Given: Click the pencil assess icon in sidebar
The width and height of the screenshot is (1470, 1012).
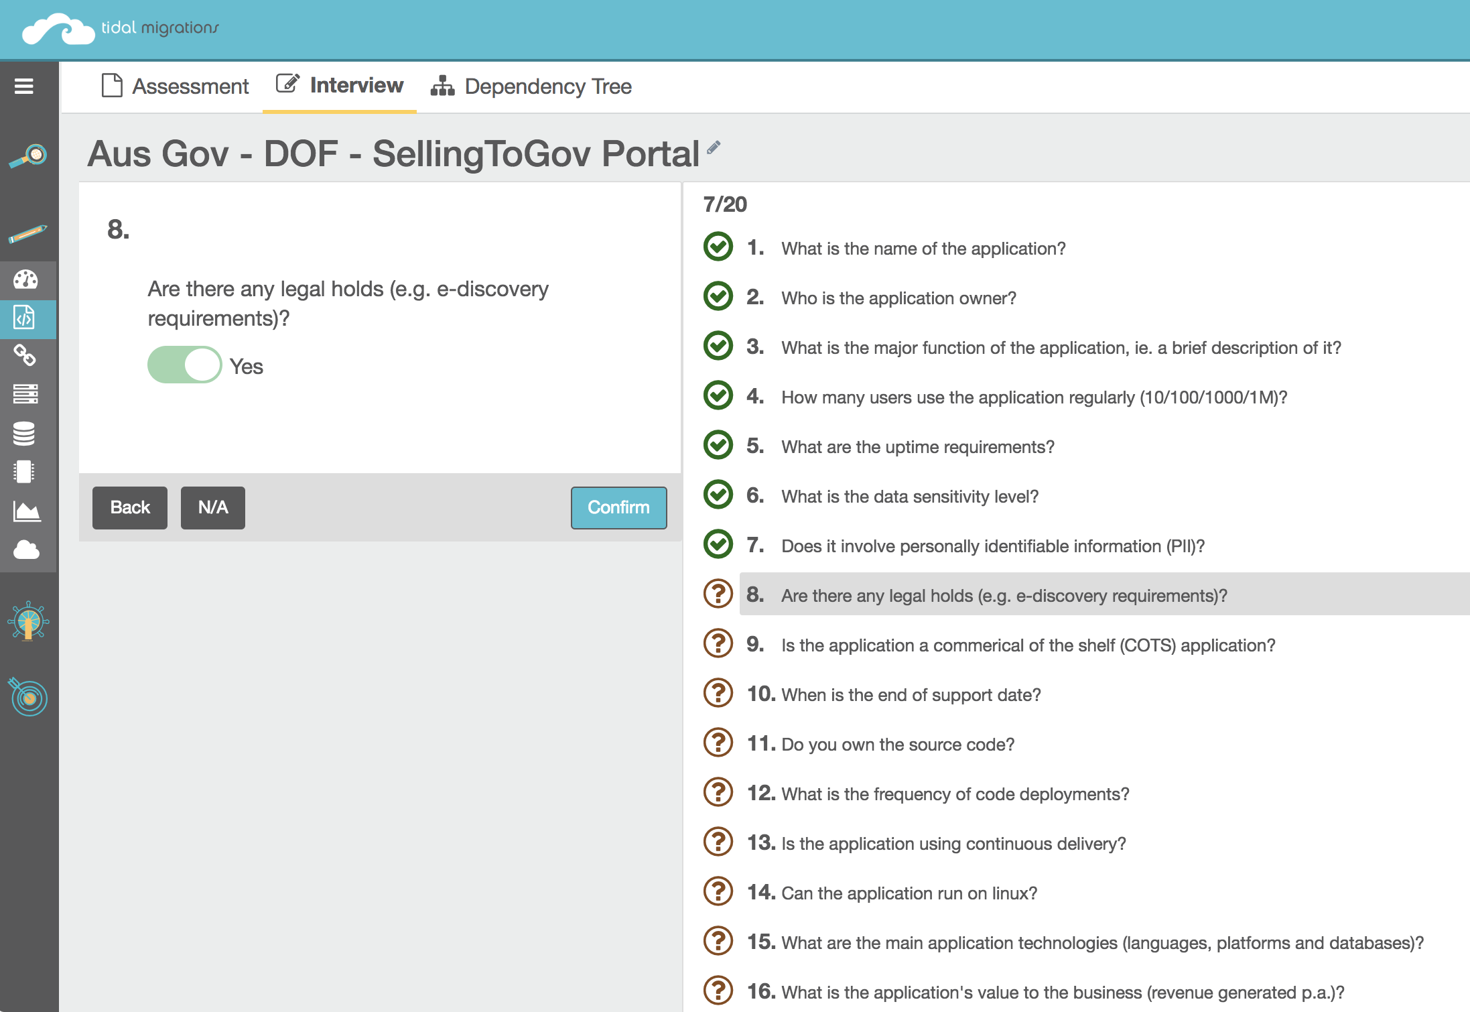Looking at the screenshot, I should [x=28, y=235].
